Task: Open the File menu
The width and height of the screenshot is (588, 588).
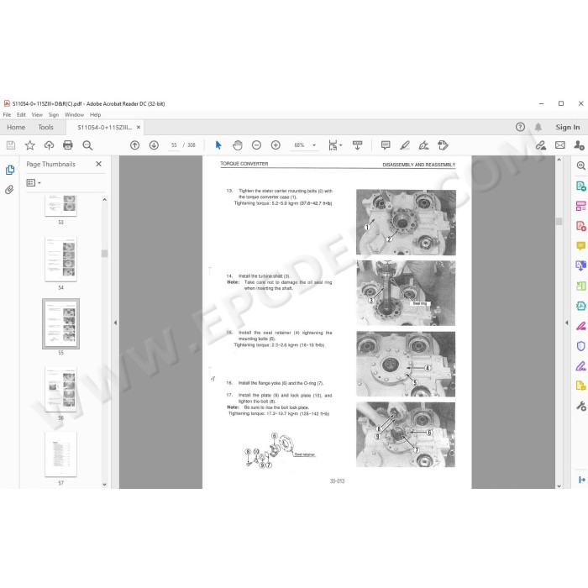Action: point(7,115)
